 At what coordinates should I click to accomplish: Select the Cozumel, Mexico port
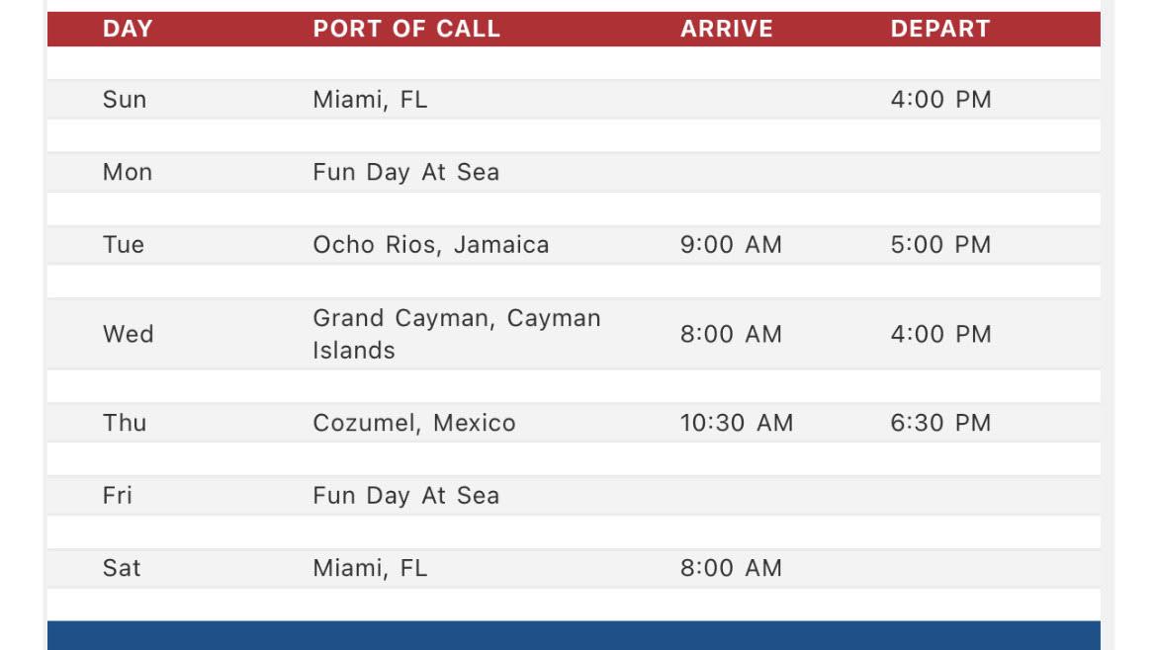coord(414,423)
